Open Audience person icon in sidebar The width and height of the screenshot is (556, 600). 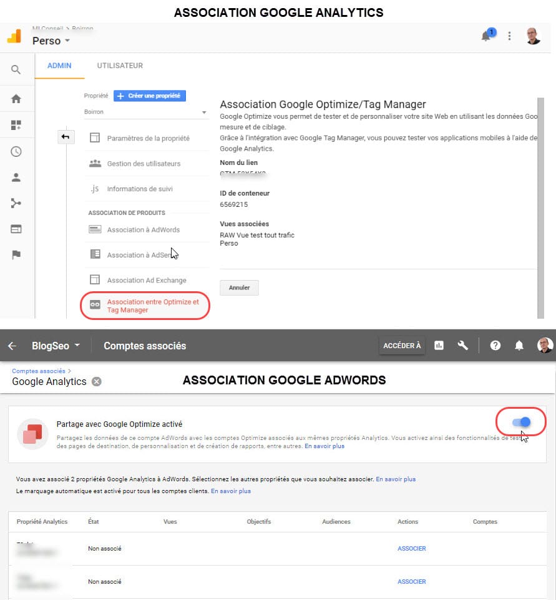[16, 177]
